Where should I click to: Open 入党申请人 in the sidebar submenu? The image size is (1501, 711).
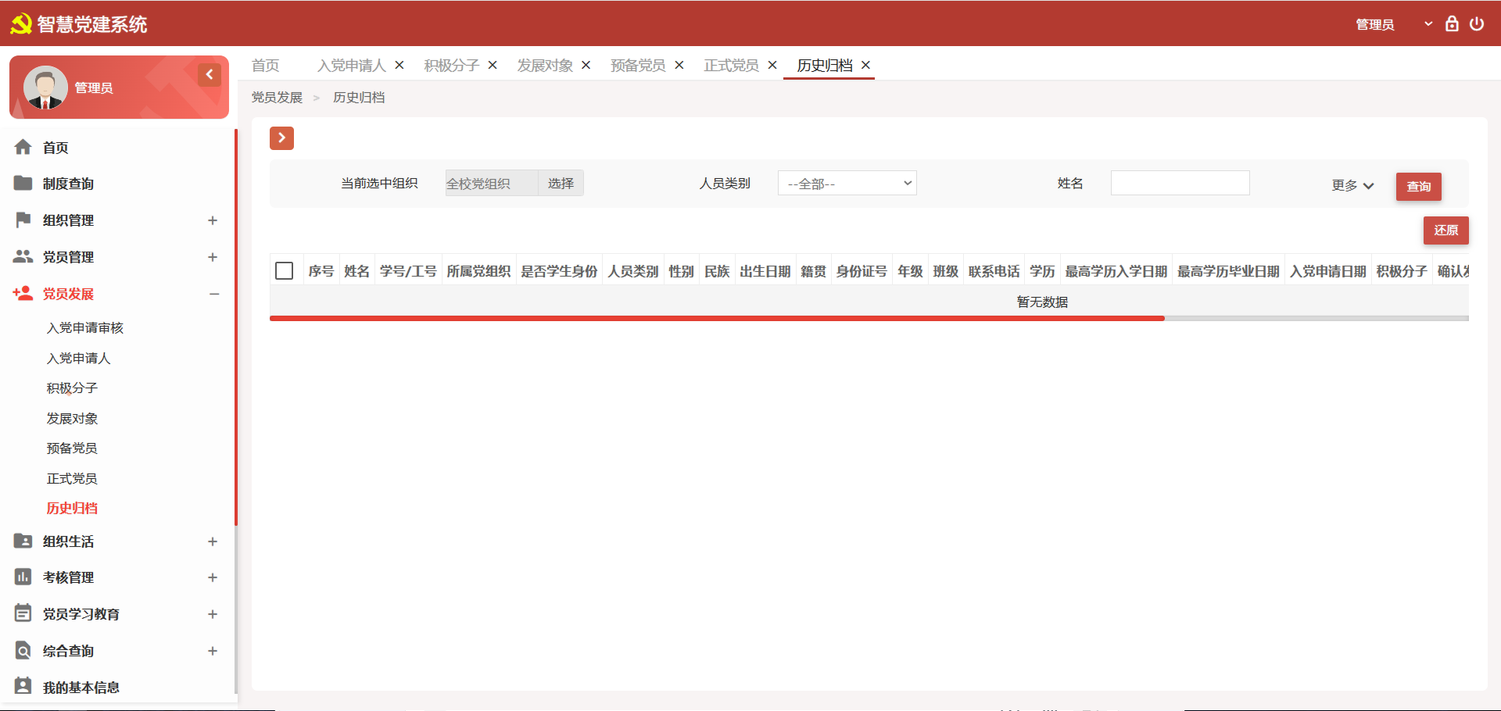(x=78, y=358)
